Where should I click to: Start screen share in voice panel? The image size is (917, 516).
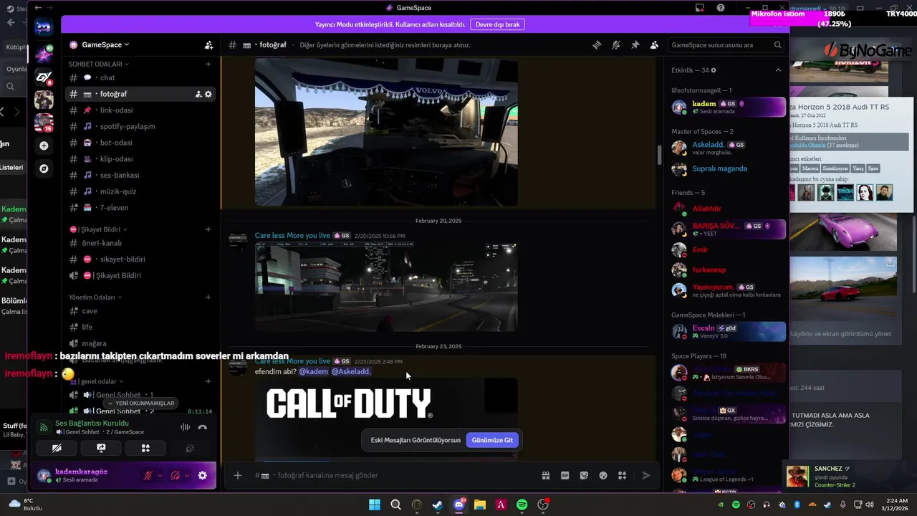coord(101,448)
